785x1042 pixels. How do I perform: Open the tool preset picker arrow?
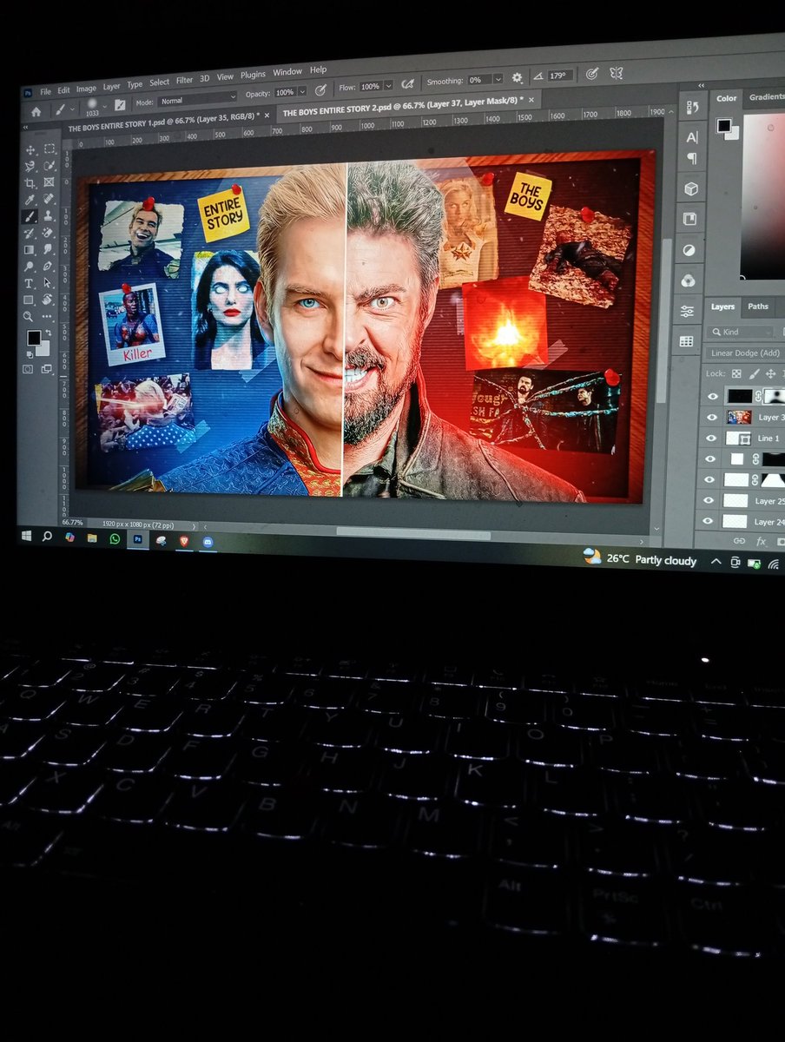click(72, 109)
